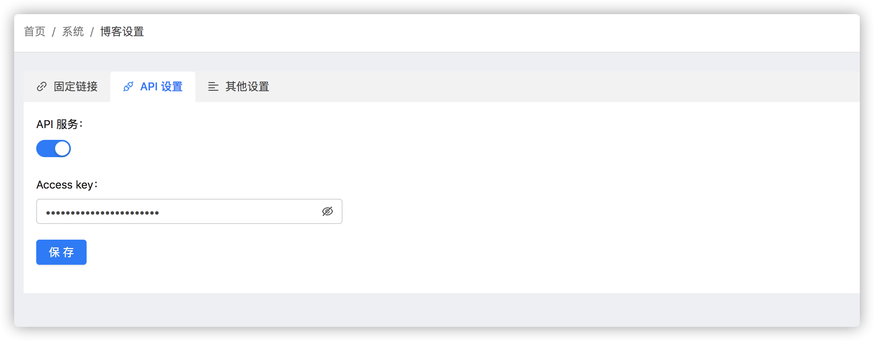This screenshot has width=874, height=341.
Task: Click the masked dots inside the Access key field
Action: (102, 213)
